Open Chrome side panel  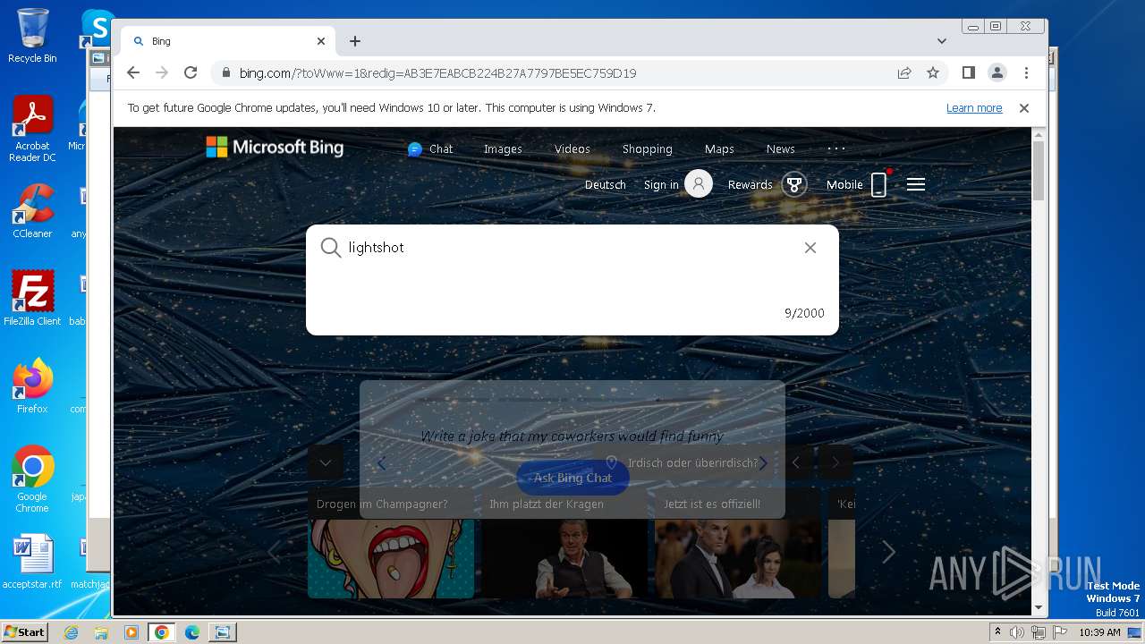click(968, 72)
